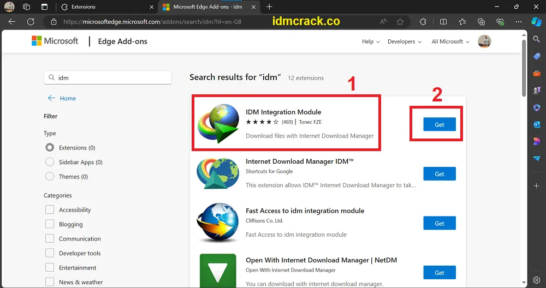Screen dimensions: 546x288
Task: Open a new tab with the plus button
Action: click(269, 7)
